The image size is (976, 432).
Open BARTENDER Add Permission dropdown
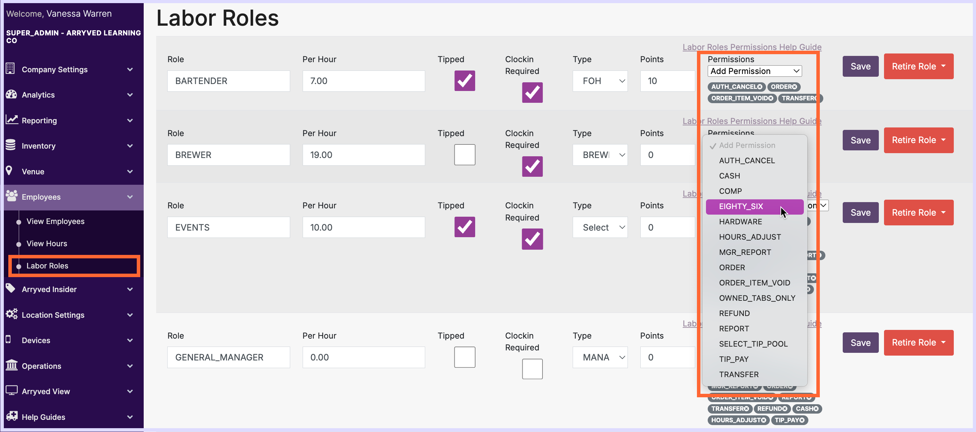[x=754, y=71]
